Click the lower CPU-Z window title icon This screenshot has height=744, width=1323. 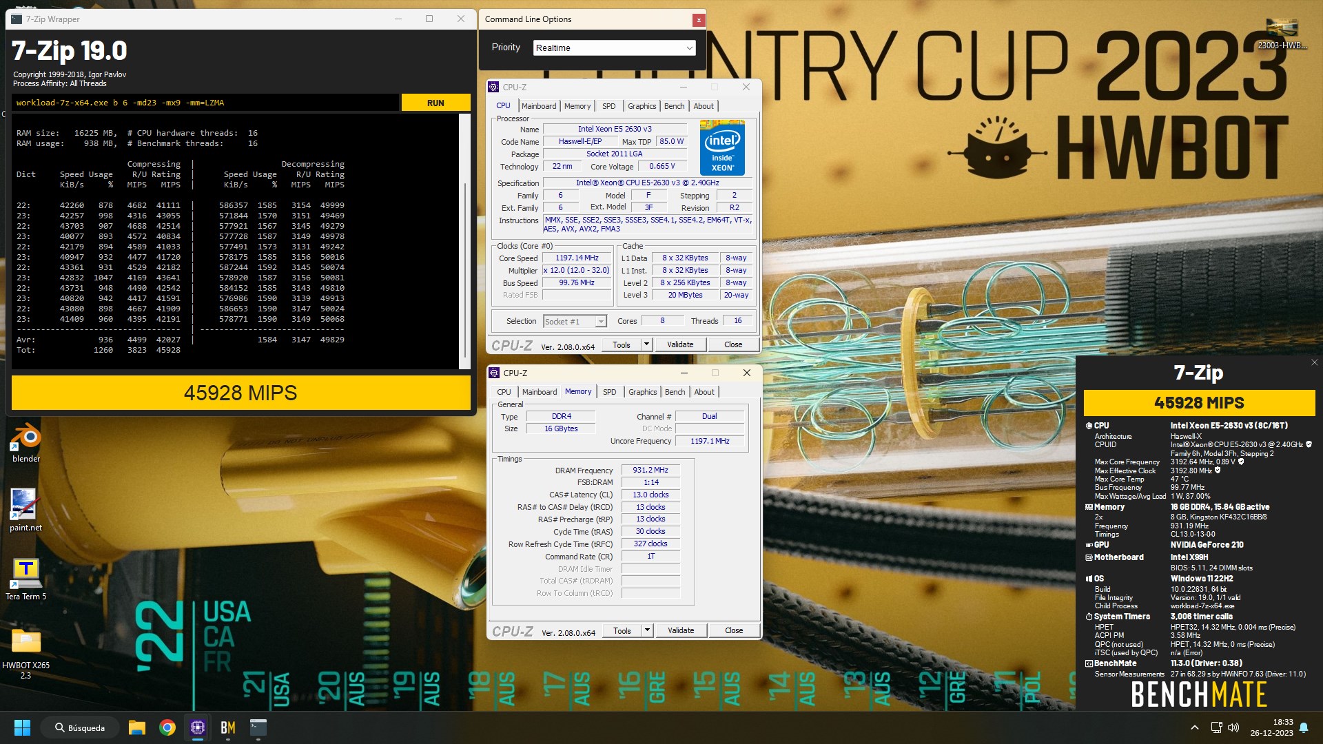[494, 373]
